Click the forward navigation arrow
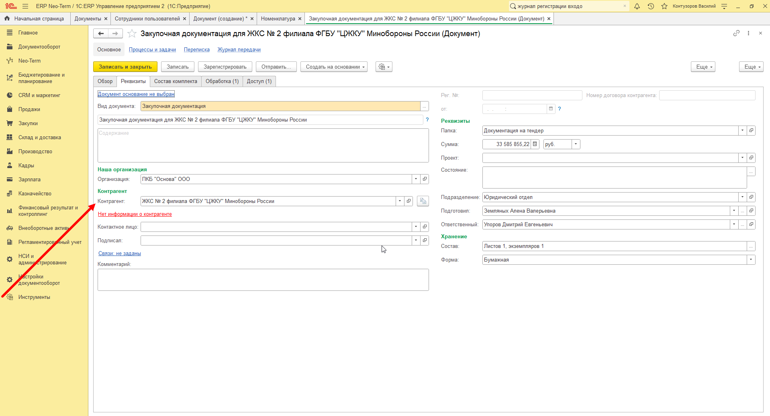 click(x=115, y=34)
